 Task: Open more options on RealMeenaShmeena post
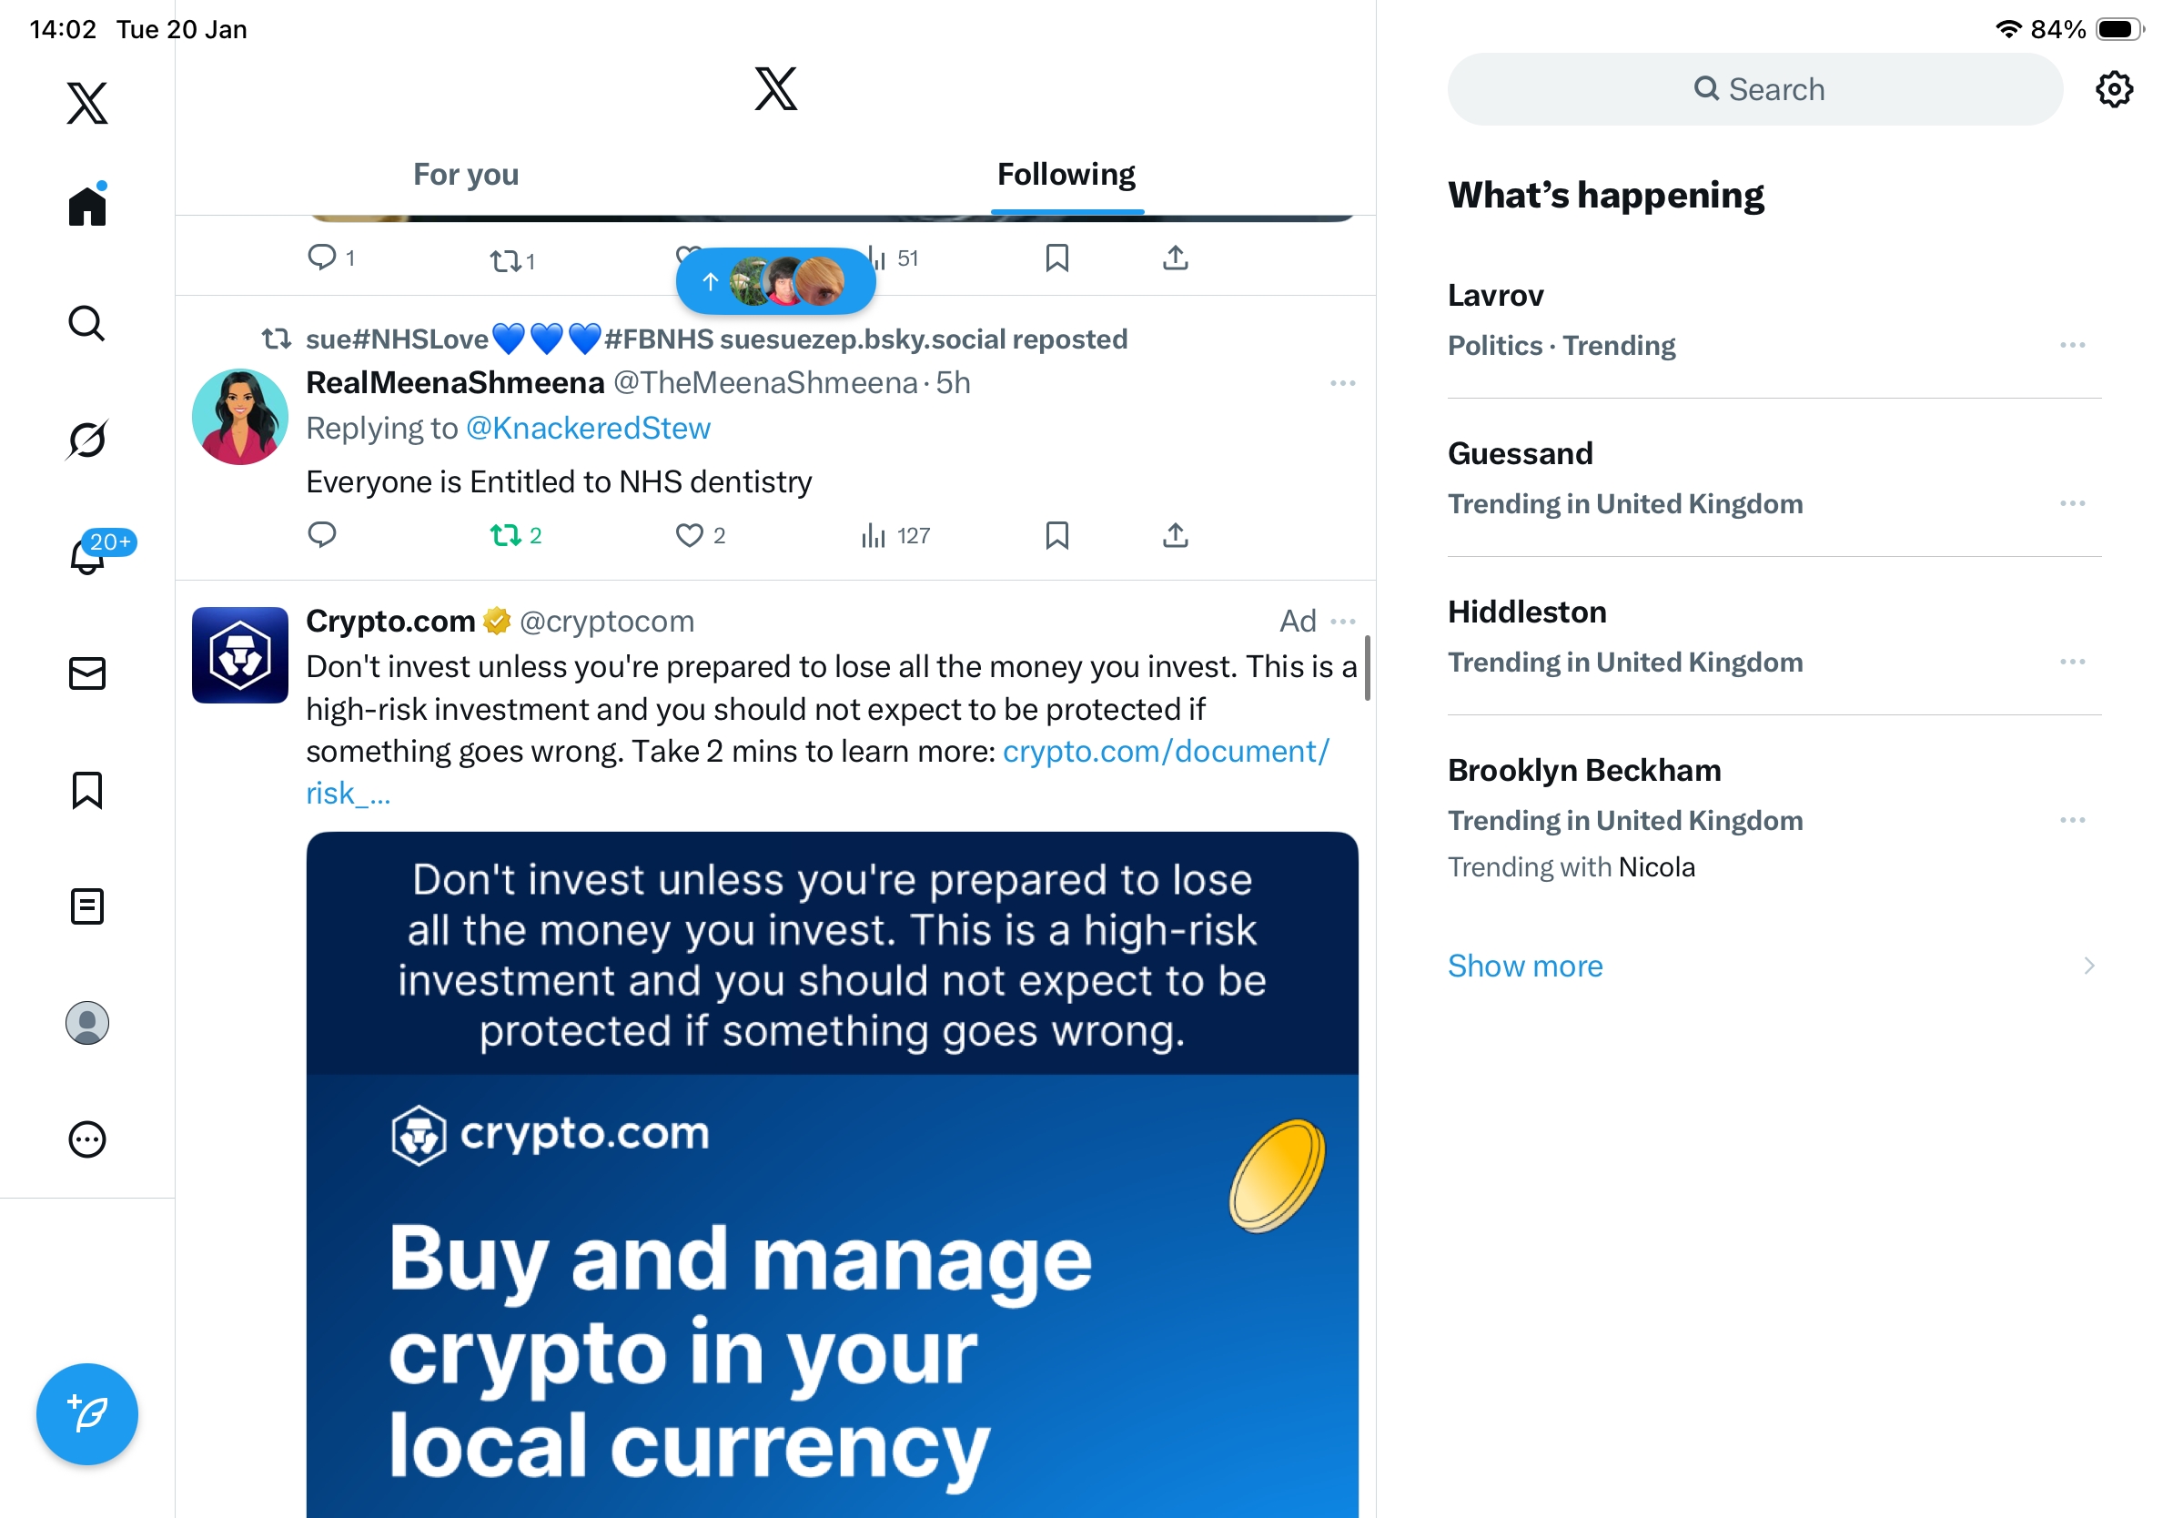1342,383
